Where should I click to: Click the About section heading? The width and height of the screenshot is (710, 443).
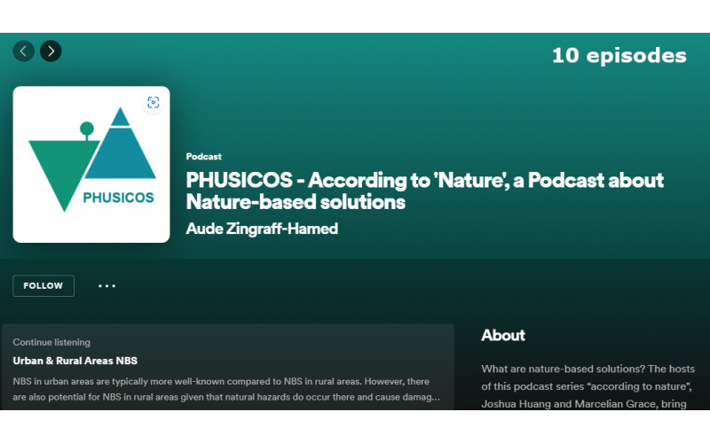503,336
